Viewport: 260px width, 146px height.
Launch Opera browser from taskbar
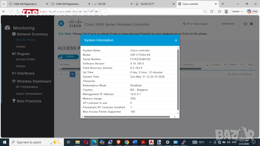86,142
